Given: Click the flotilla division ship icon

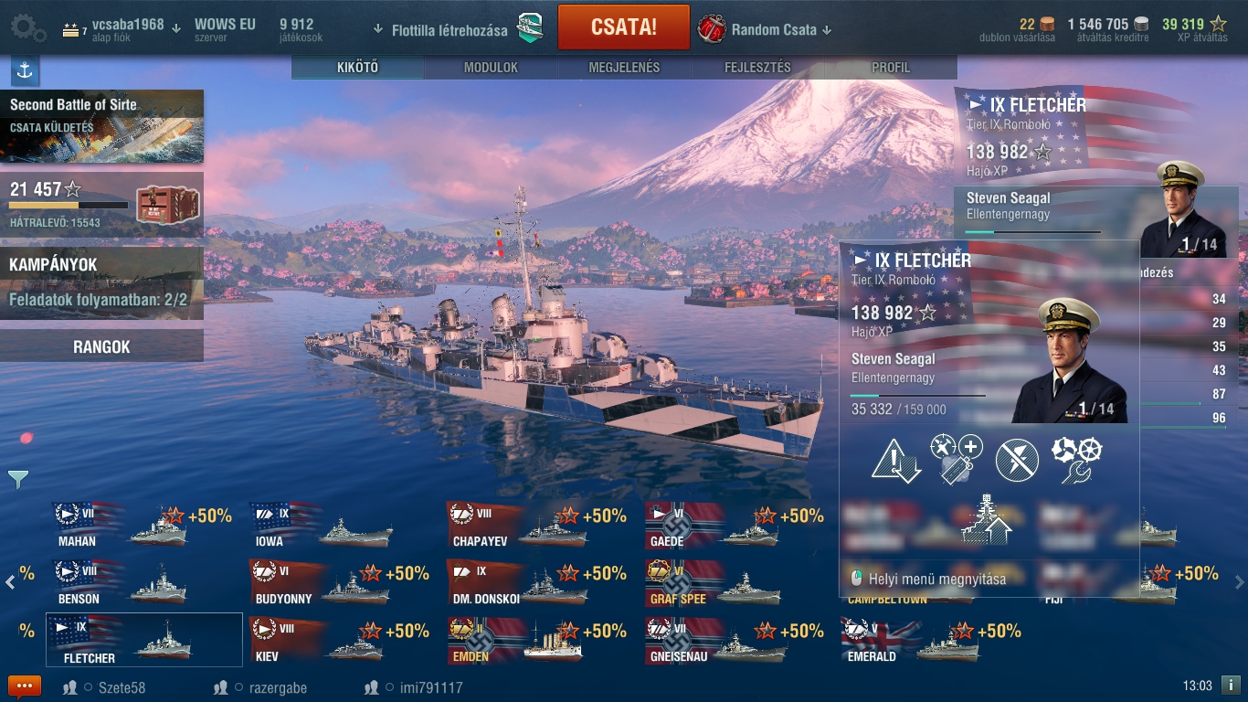Looking at the screenshot, I should tap(530, 28).
